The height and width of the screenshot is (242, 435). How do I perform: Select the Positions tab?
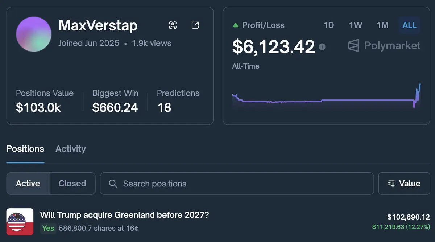pos(25,149)
